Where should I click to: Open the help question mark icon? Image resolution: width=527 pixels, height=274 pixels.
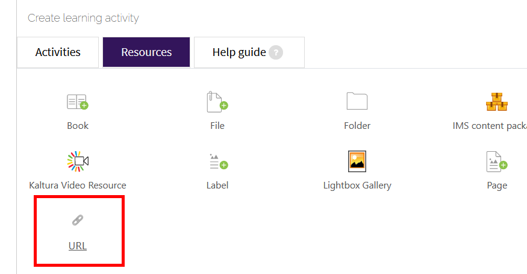coord(276,52)
